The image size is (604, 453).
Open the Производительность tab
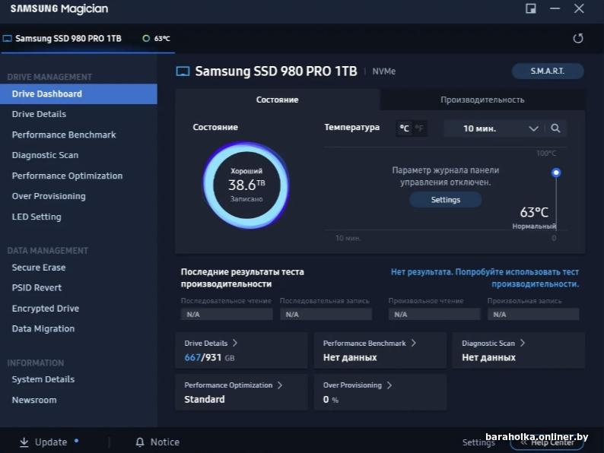[482, 100]
